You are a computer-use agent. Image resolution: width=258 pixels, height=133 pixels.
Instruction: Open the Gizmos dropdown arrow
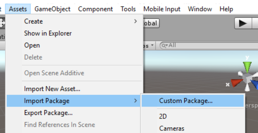(x=152, y=45)
